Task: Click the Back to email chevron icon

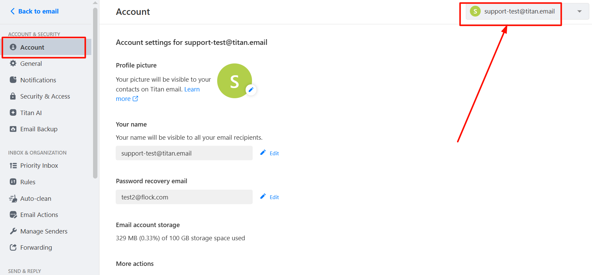Action: (x=13, y=11)
